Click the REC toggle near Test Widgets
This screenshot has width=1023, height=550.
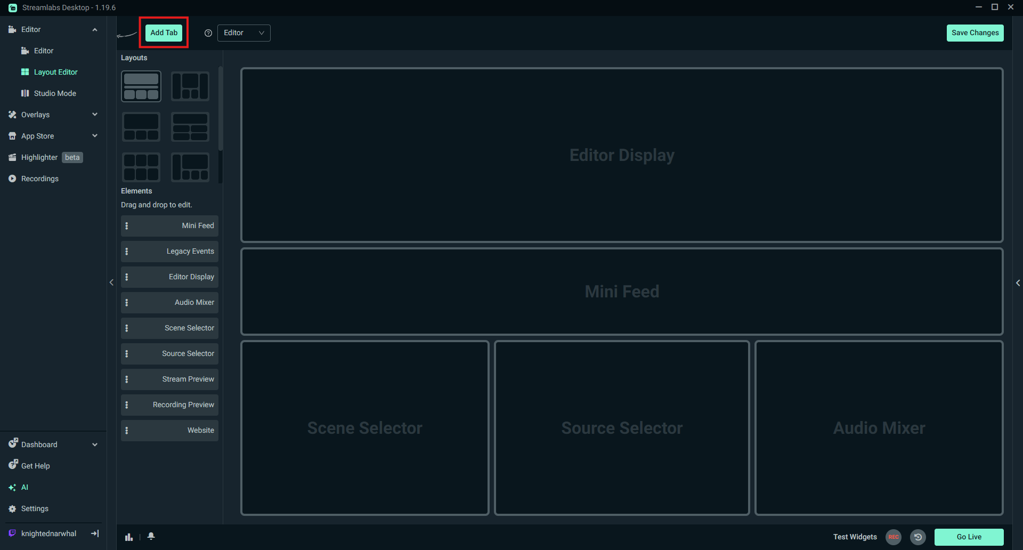[893, 537]
